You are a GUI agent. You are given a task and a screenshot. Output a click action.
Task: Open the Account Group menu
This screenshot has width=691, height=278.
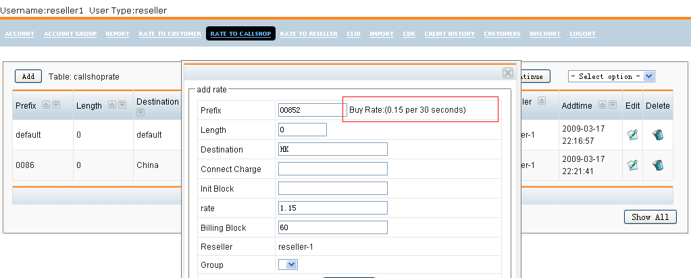click(70, 34)
